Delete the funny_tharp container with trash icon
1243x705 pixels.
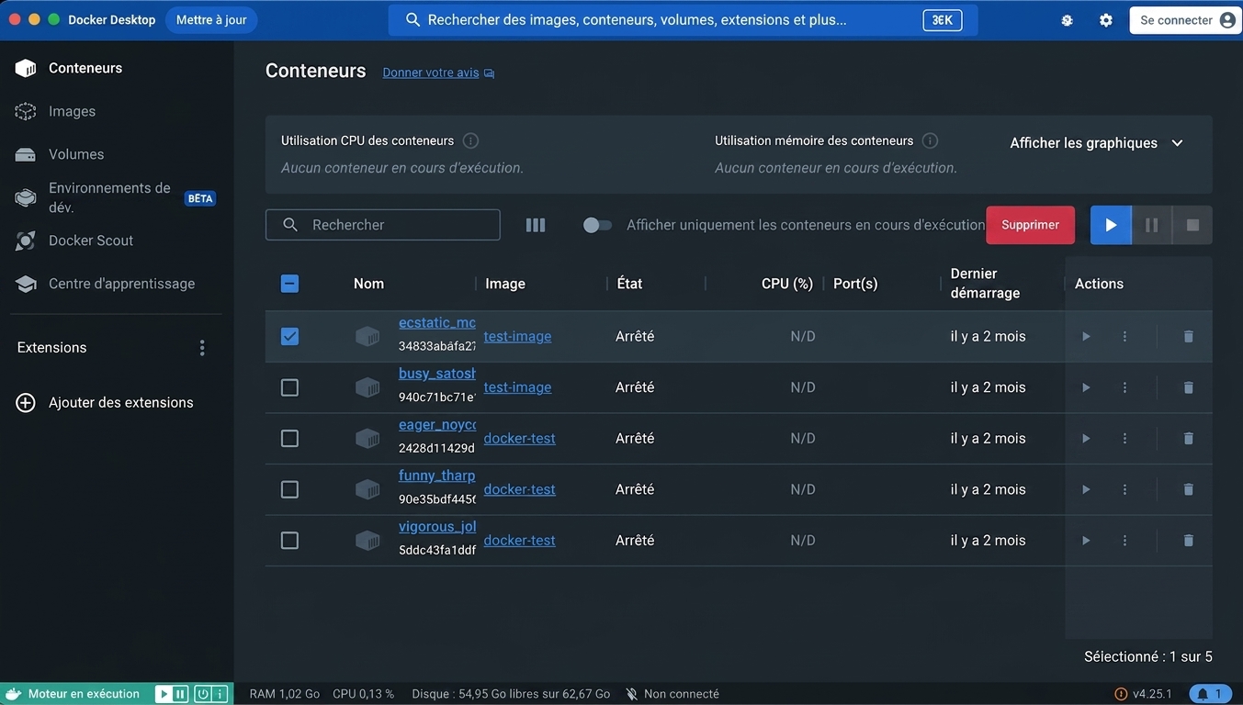1188,489
